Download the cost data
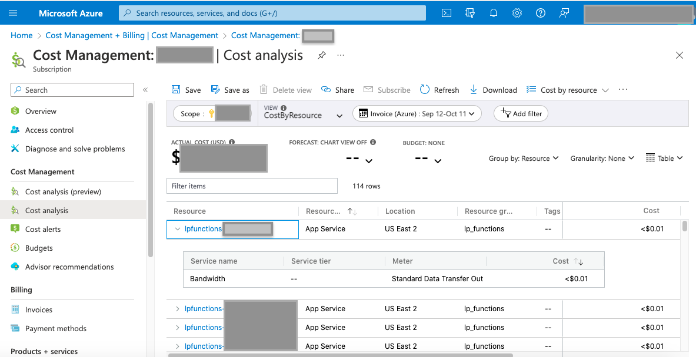Screen dimensions: 696x357 click(x=493, y=90)
